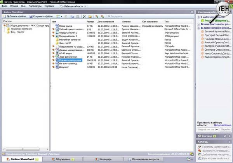This screenshot has width=233, height=163.
Task: Click the AF-43 видео file icon
Action: (57, 53)
